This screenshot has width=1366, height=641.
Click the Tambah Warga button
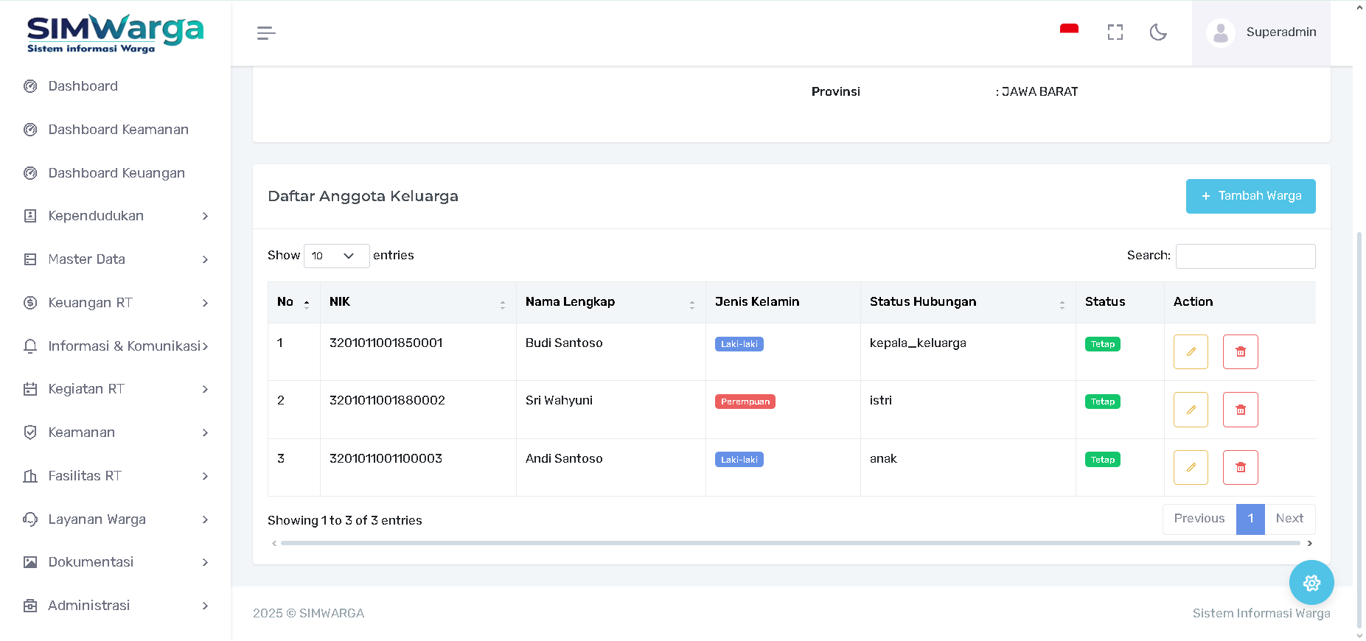click(x=1250, y=196)
